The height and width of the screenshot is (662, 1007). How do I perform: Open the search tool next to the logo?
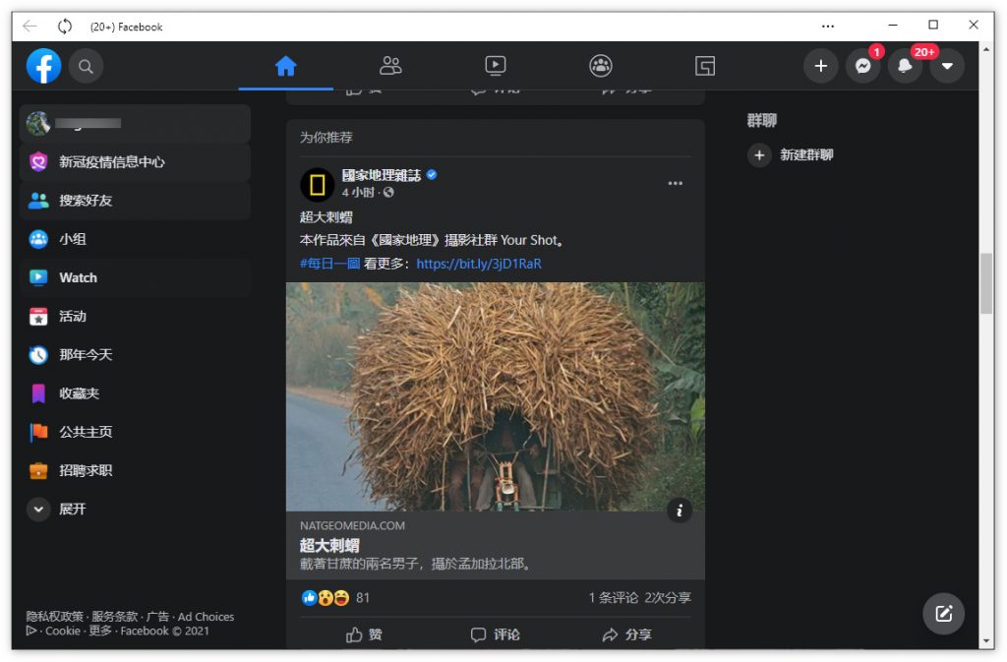[87, 66]
